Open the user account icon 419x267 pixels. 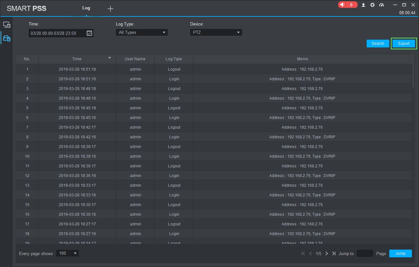point(363,5)
